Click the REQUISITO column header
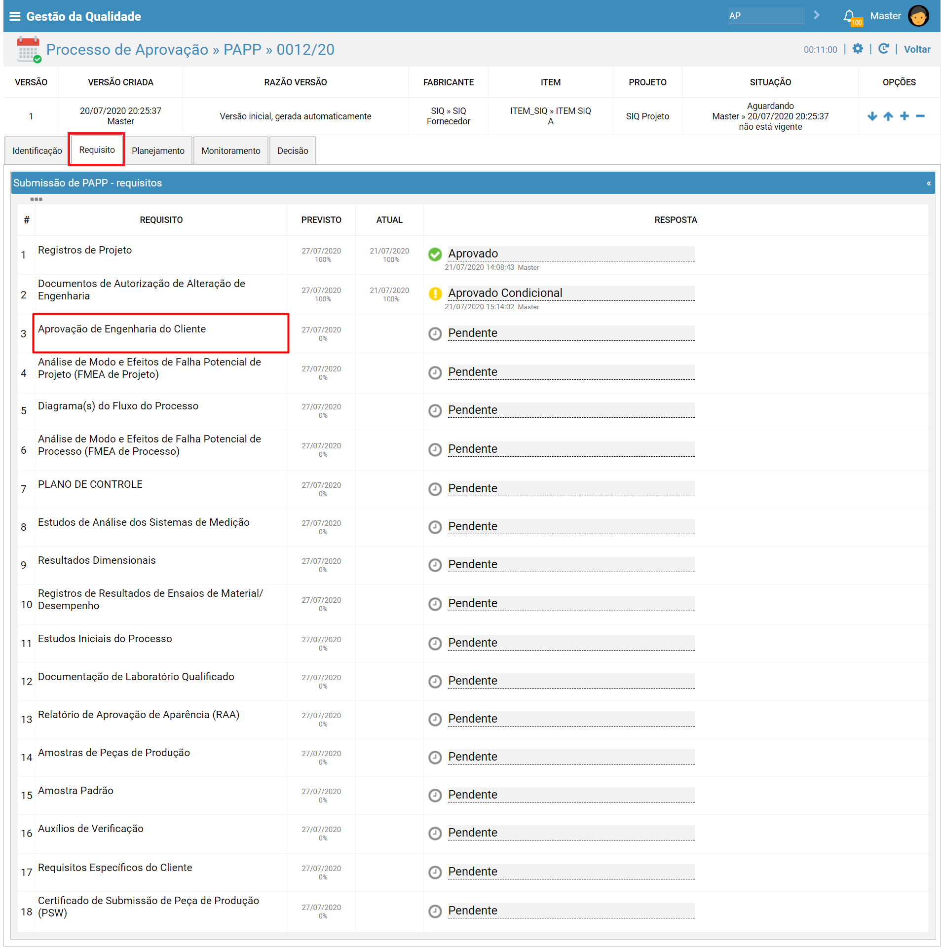The height and width of the screenshot is (948, 941). point(161,220)
